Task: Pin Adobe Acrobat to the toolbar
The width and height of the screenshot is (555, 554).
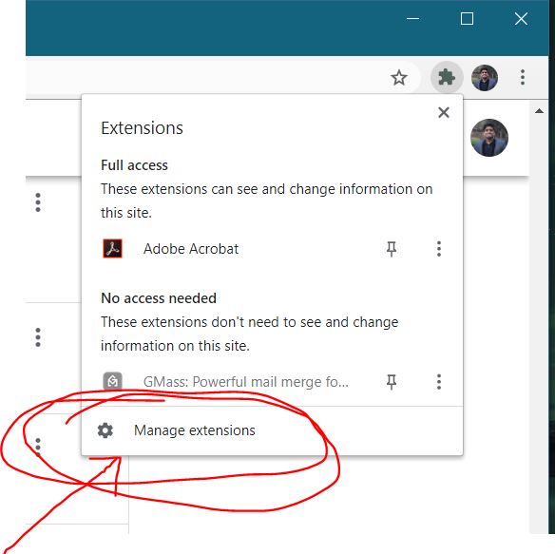Action: (392, 249)
